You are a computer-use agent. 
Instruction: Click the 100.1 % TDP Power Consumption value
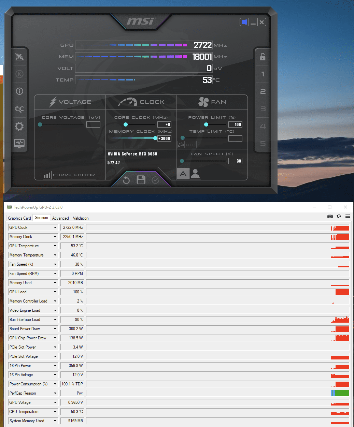(72, 384)
